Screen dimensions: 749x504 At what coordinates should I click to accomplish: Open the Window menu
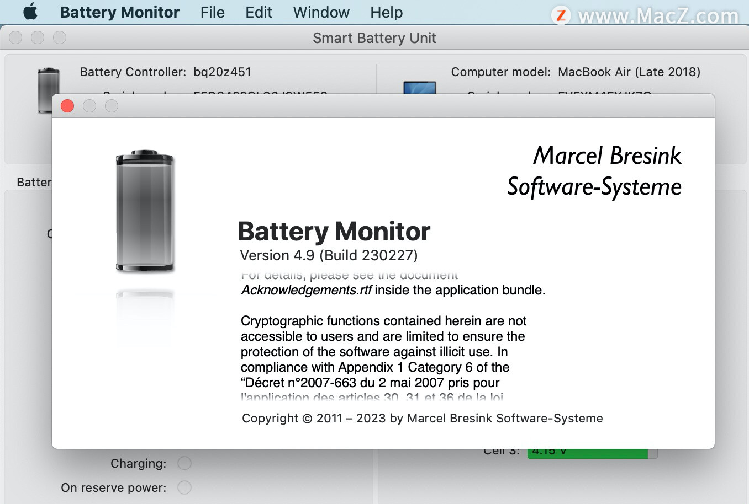[x=321, y=12]
